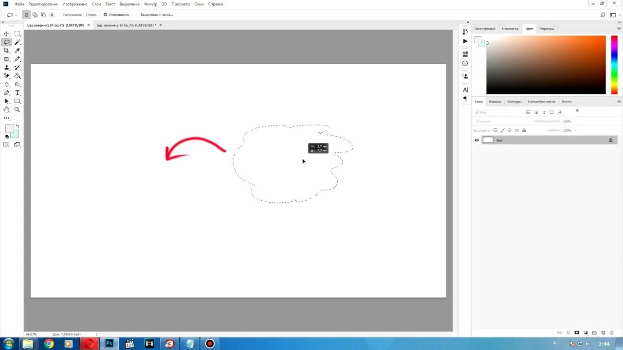This screenshot has height=350, width=623.
Task: Open the Info panel icon
Action: (465, 63)
